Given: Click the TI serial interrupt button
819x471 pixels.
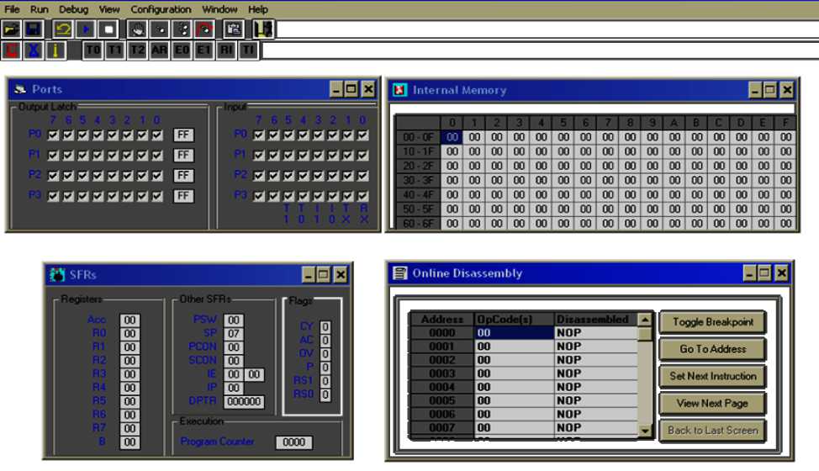Looking at the screenshot, I should (249, 50).
